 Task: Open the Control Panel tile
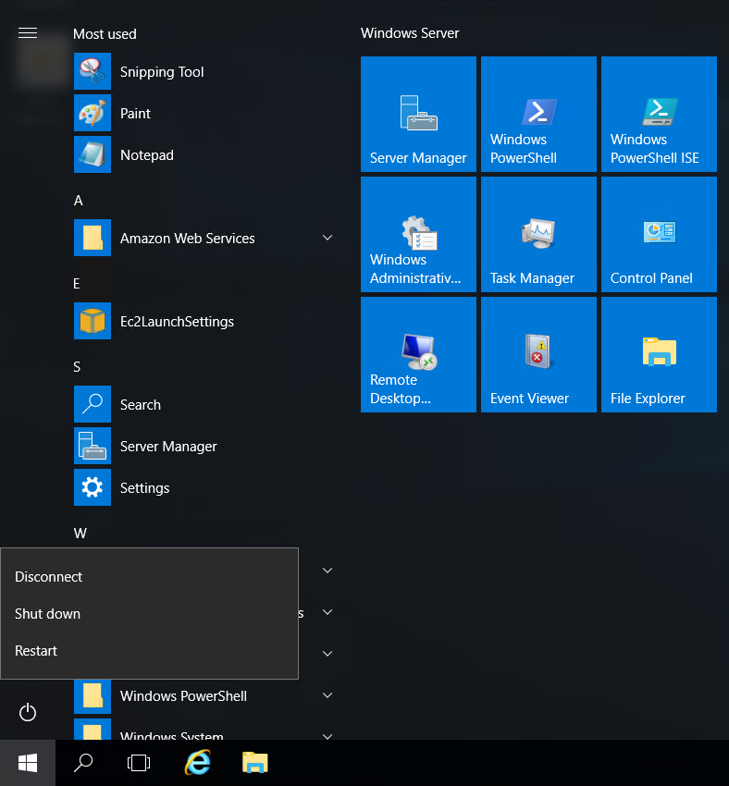tap(659, 234)
